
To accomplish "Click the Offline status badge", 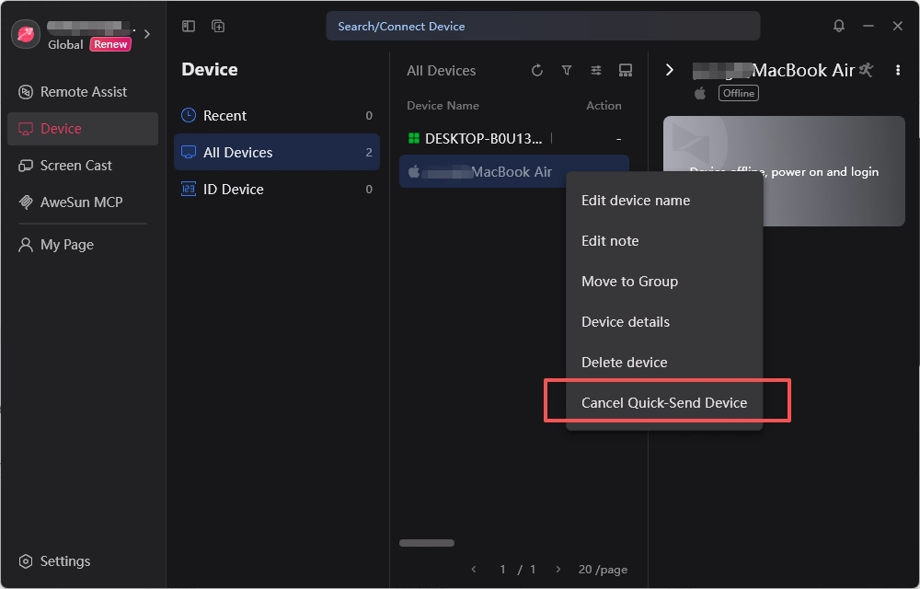I will tap(738, 93).
